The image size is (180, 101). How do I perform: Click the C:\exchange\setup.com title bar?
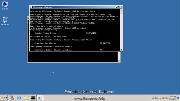click(x=73, y=7)
